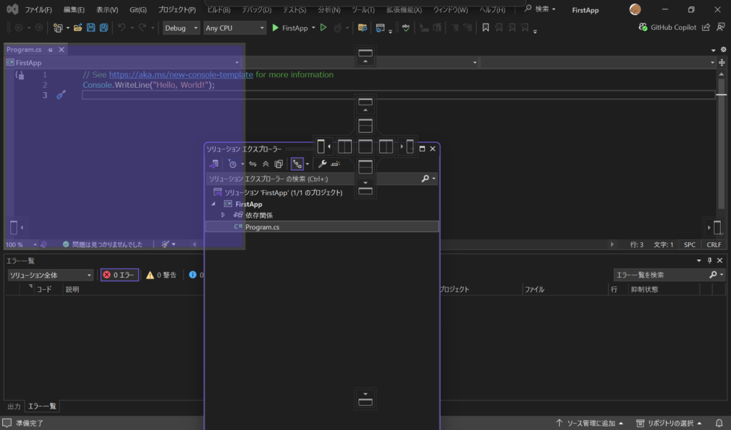This screenshot has height=430, width=731.
Task: Toggle the highlighted Track Active Item button
Action: pos(298,164)
